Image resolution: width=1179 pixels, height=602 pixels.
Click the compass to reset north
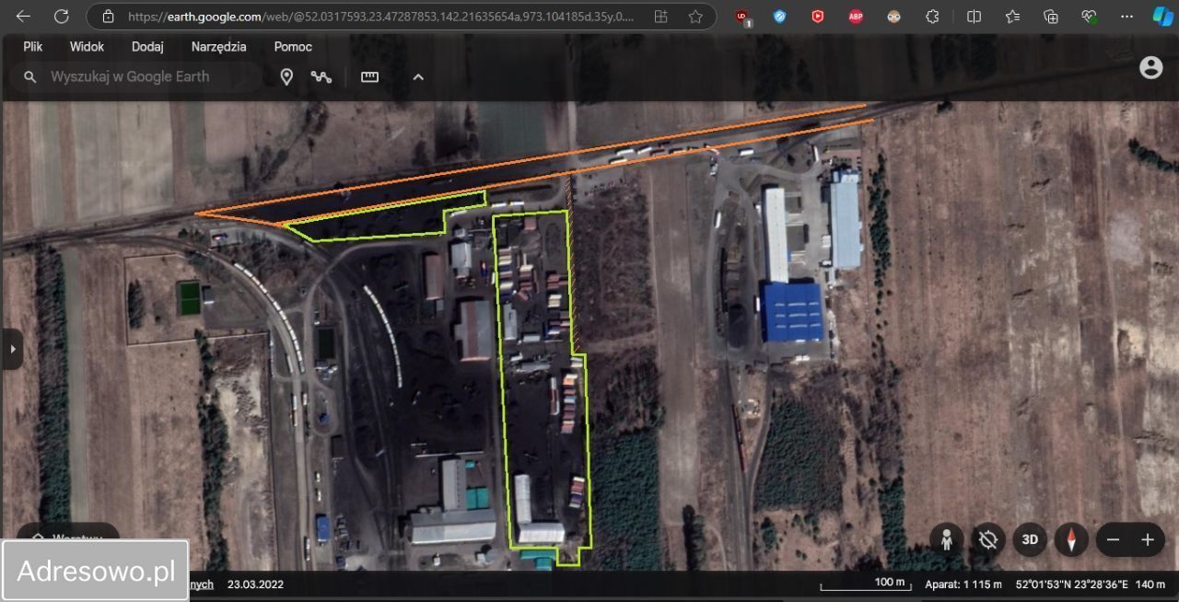point(1071,539)
